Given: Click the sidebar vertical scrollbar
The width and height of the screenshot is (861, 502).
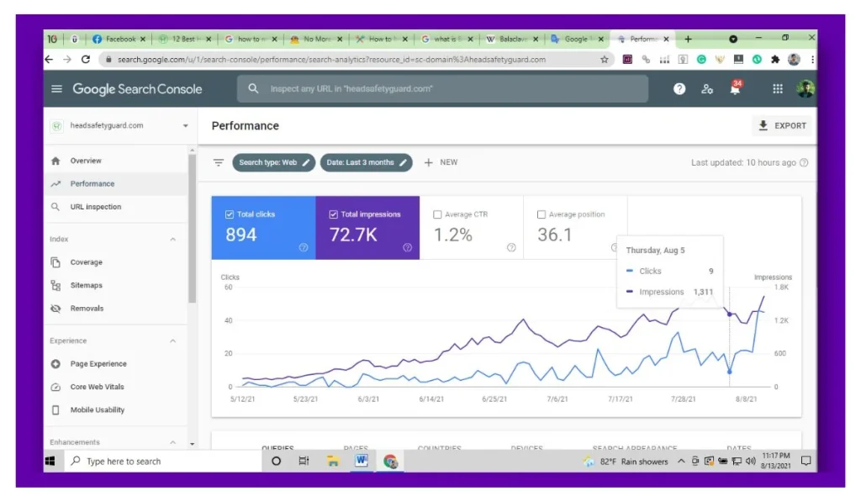Looking at the screenshot, I should pyautogui.click(x=193, y=227).
